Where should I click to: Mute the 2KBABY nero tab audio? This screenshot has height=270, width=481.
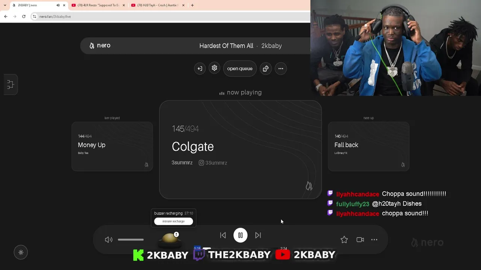point(58,5)
